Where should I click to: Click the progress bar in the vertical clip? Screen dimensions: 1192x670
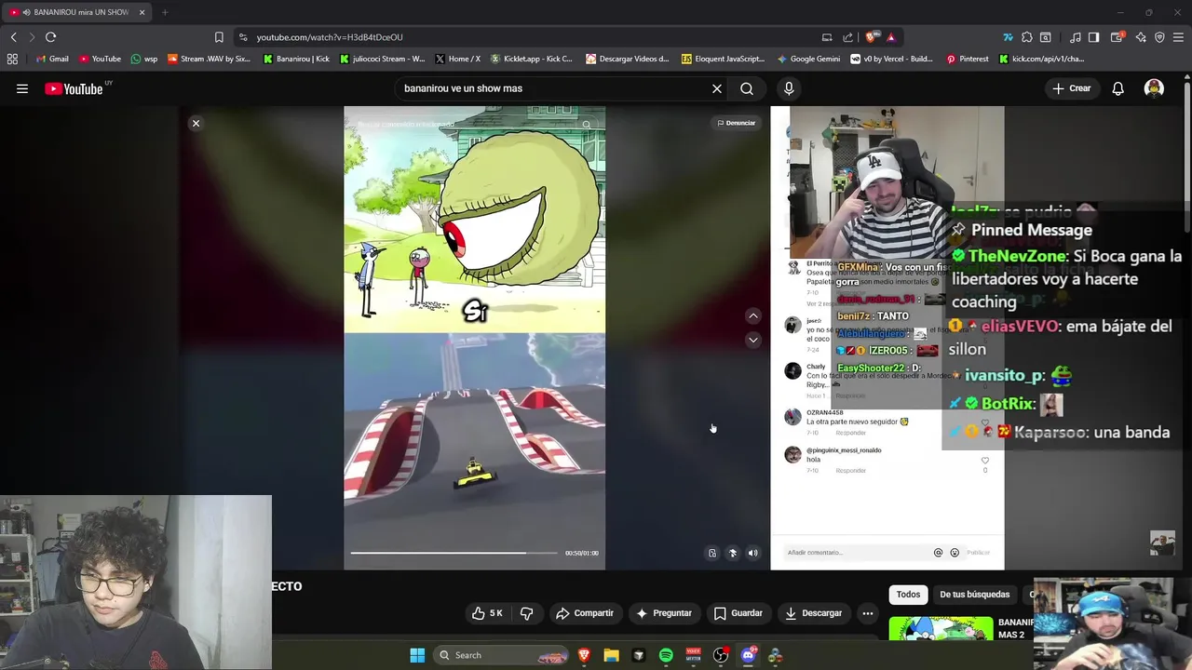[x=454, y=553]
